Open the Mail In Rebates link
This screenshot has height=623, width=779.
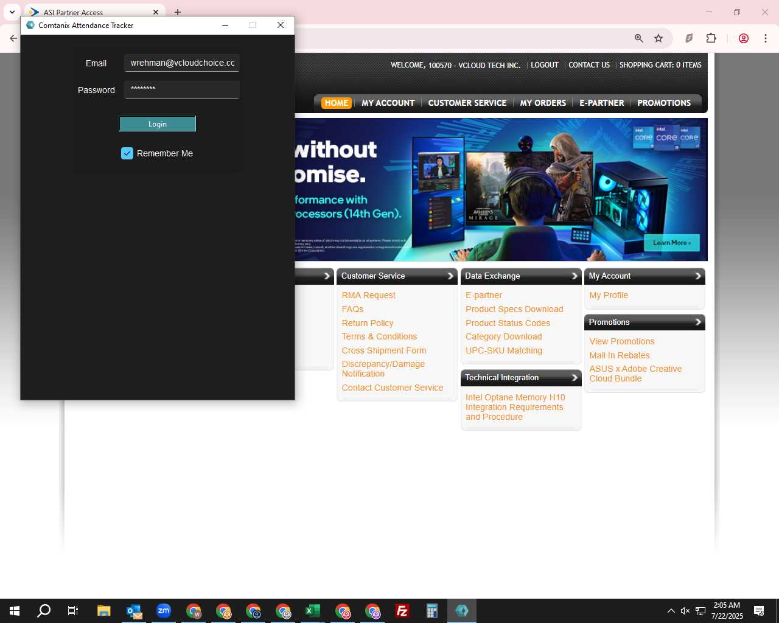point(620,355)
